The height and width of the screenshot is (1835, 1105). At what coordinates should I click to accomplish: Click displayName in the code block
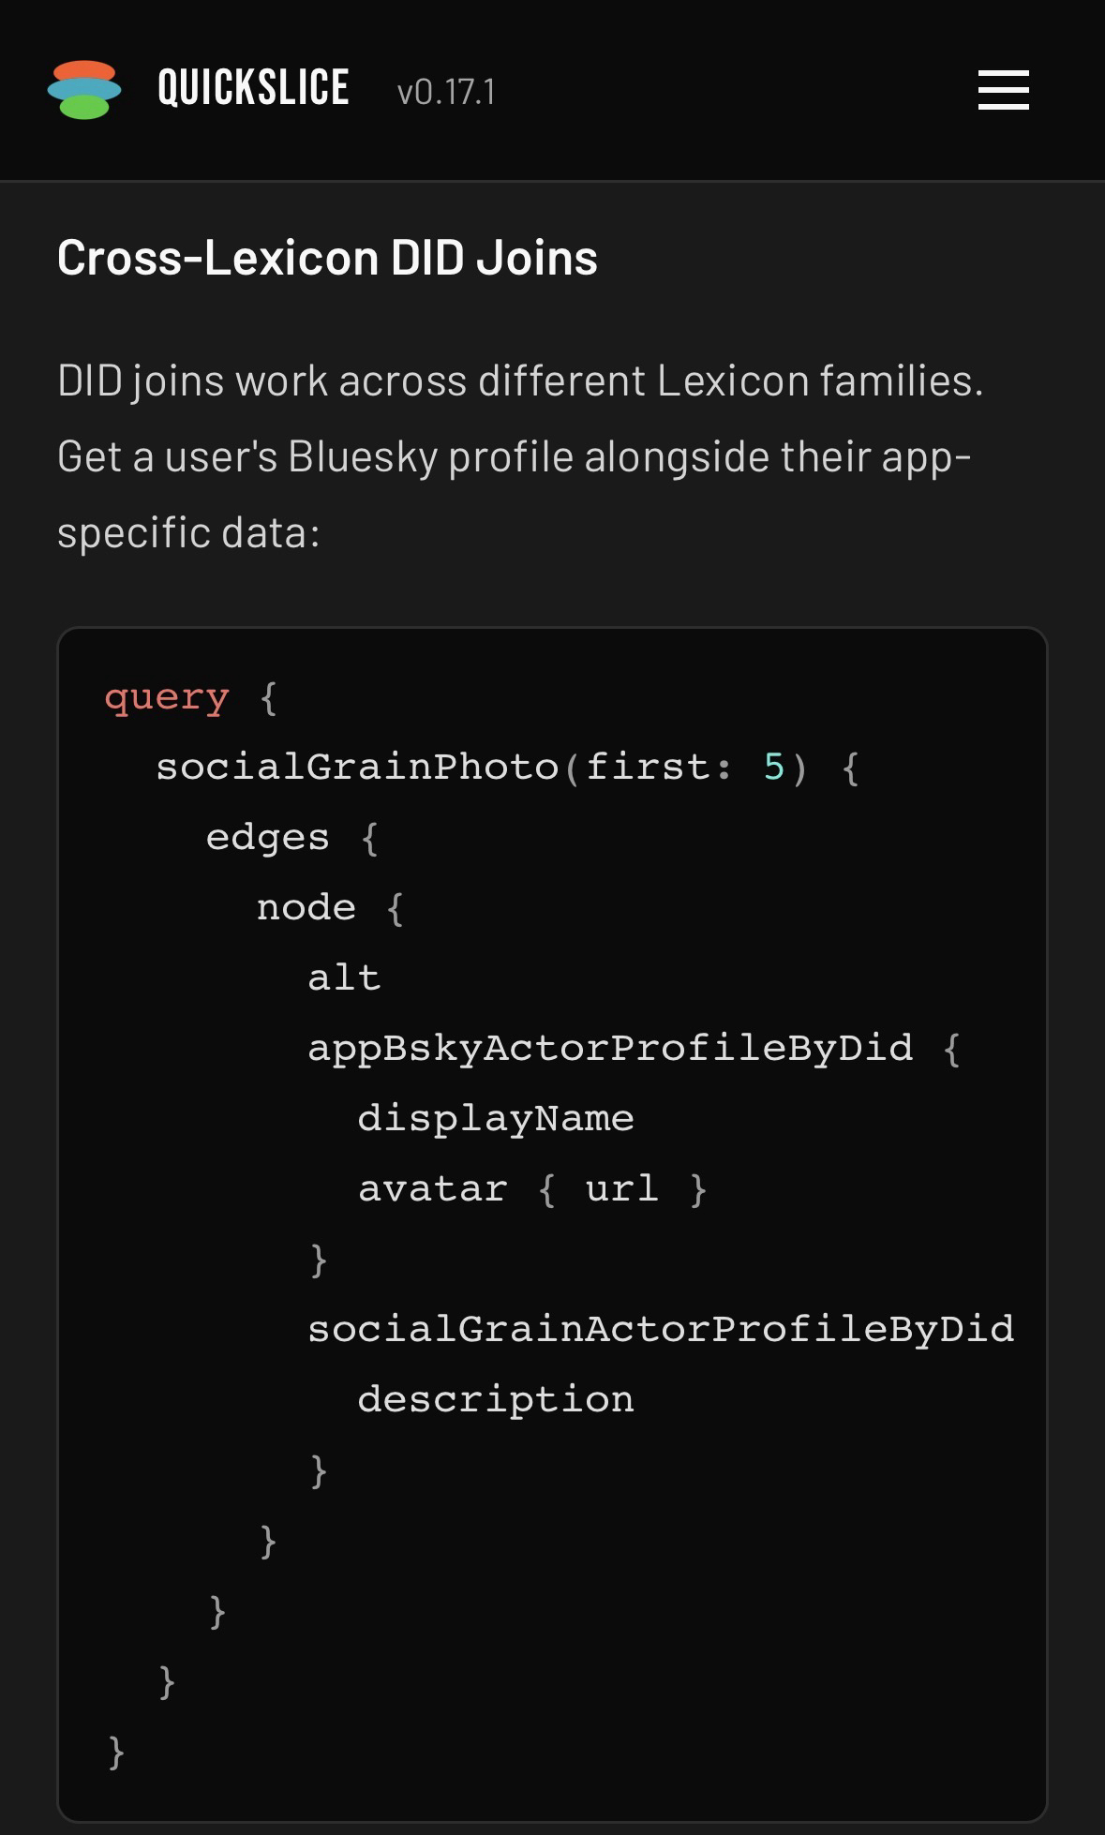pyautogui.click(x=496, y=1119)
